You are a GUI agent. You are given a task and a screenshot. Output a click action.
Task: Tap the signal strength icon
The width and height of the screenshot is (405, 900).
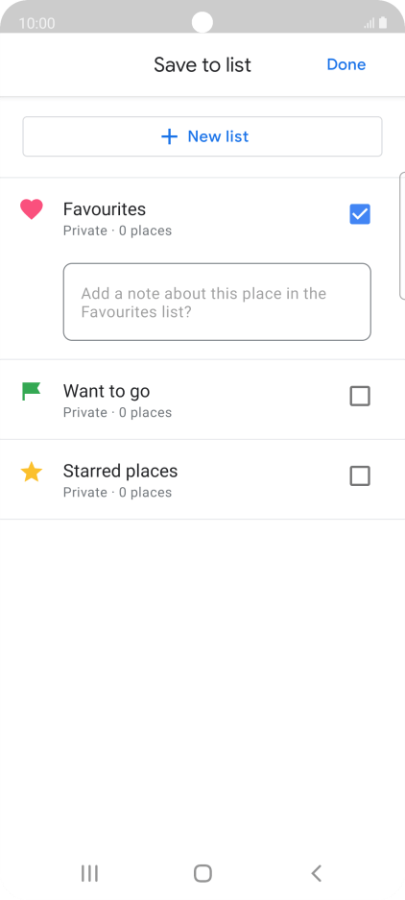[369, 24]
